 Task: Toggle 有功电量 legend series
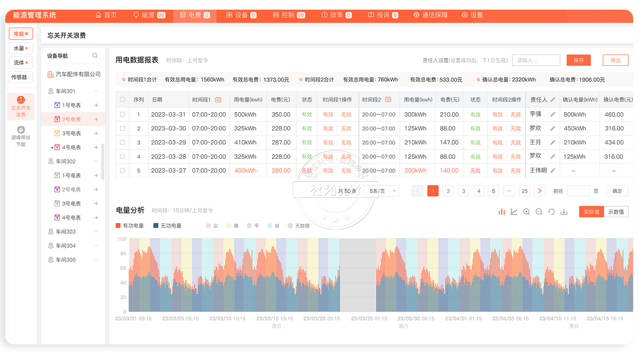(130, 226)
